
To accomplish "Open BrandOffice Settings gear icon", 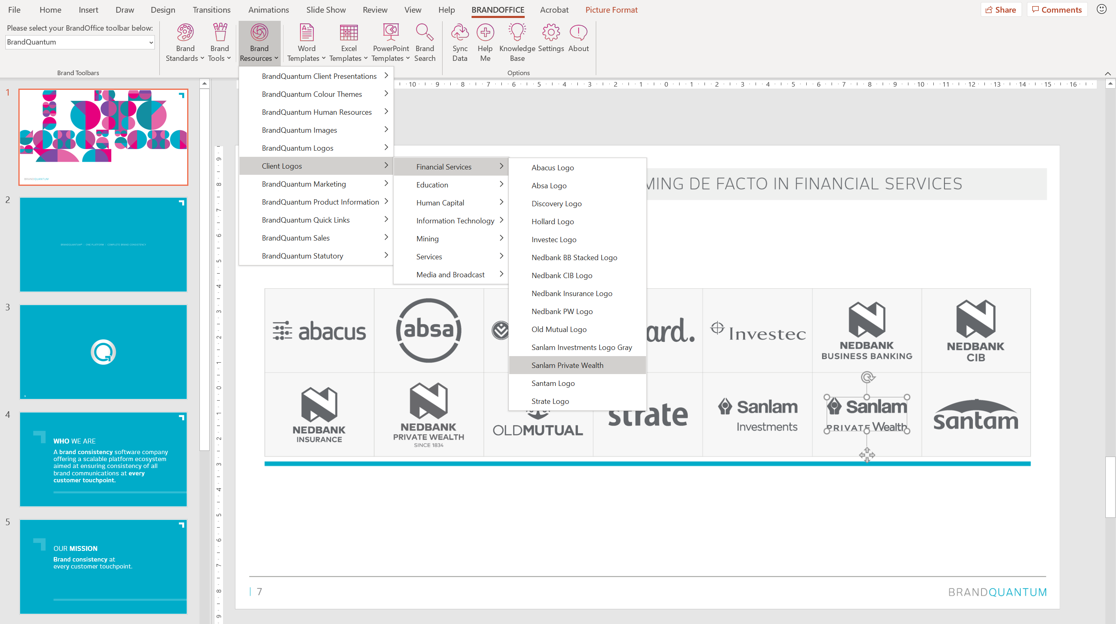I will [550, 33].
